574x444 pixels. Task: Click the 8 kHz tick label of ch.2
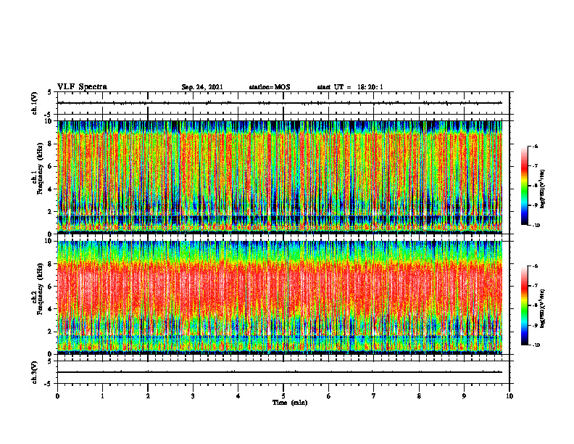coord(51,264)
